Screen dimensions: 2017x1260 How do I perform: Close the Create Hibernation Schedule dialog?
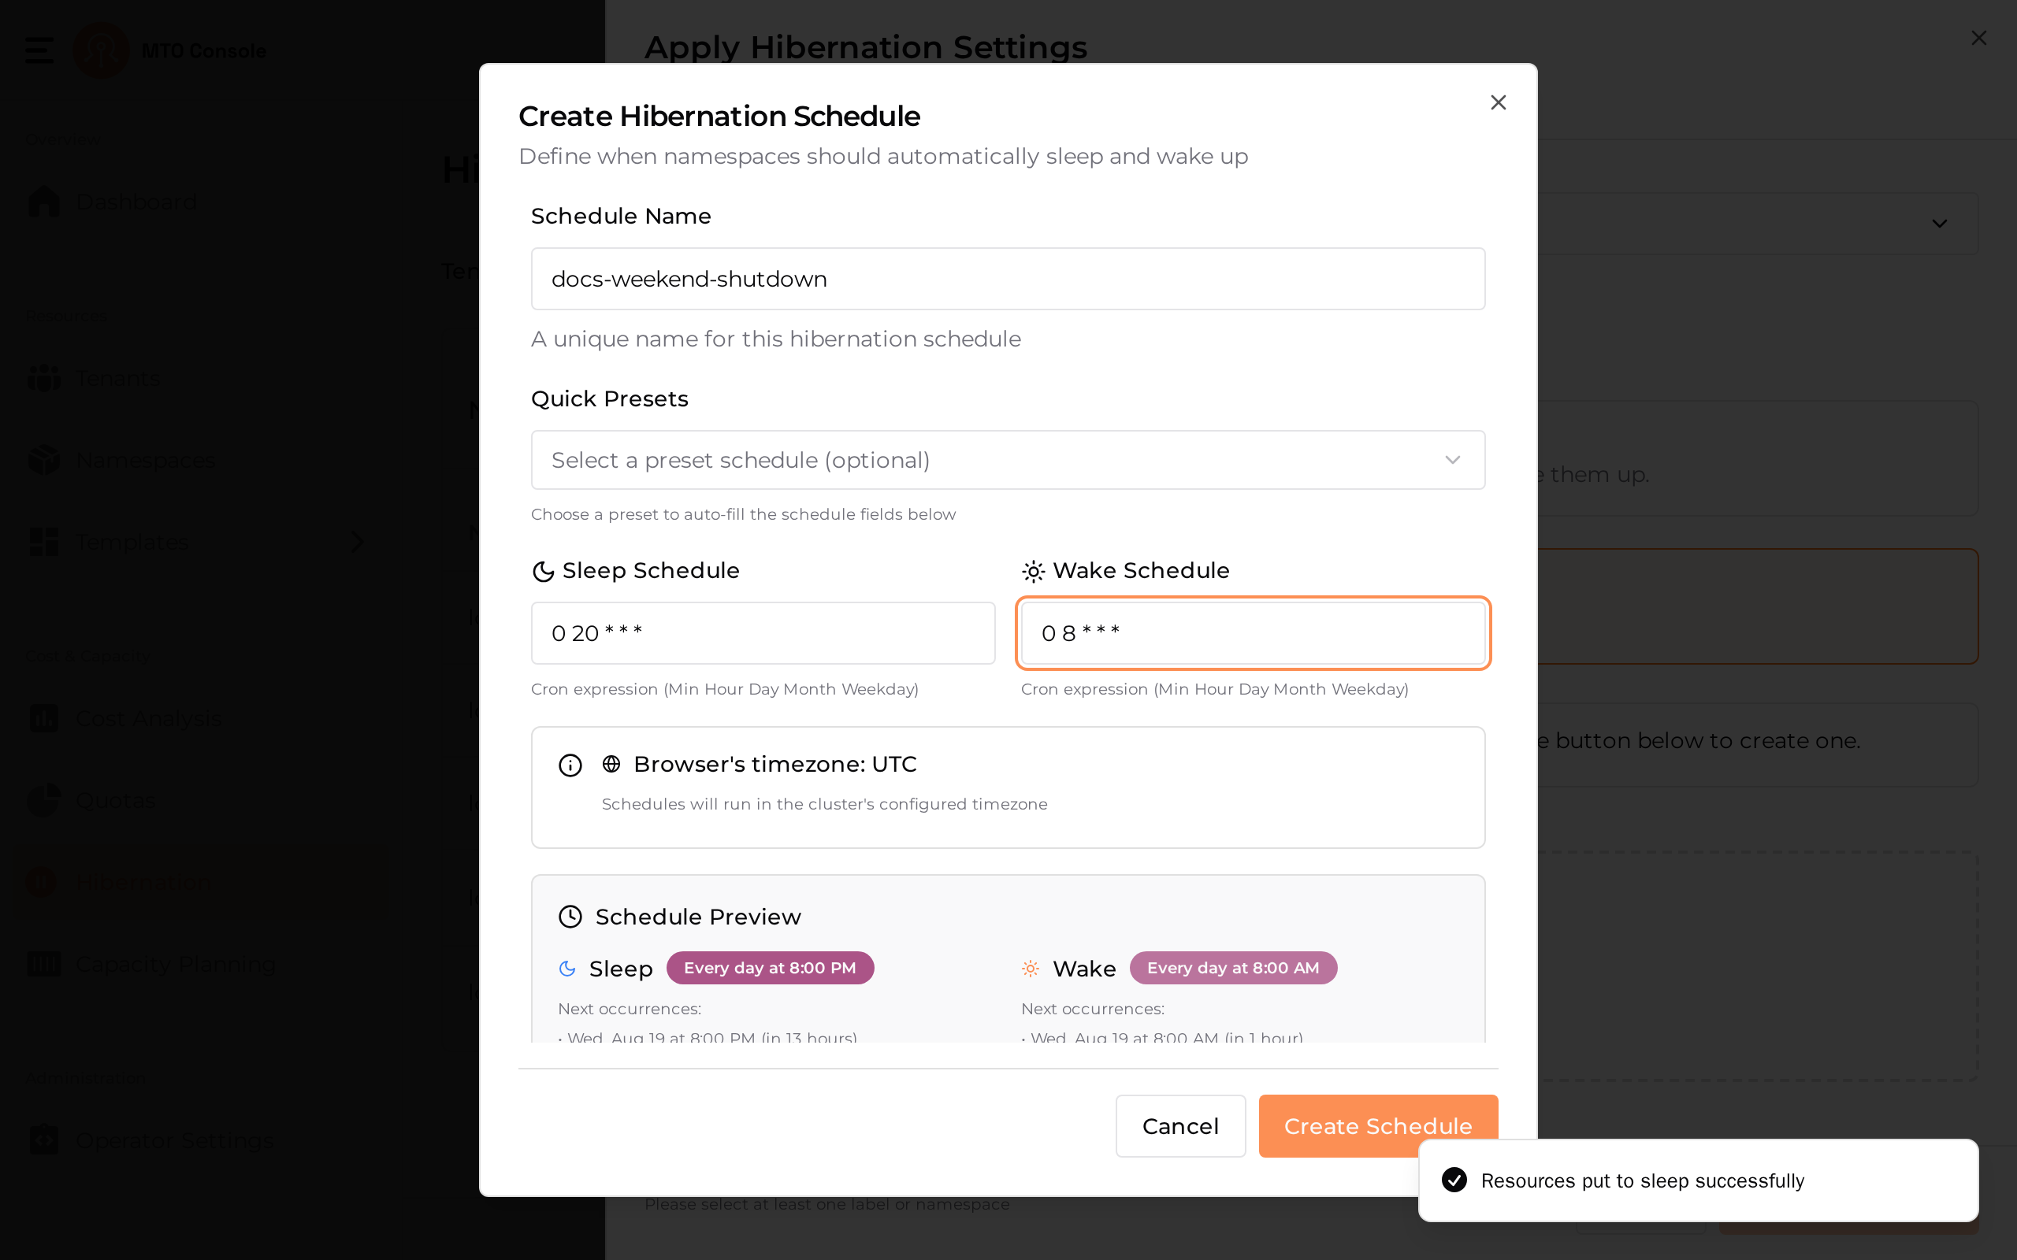pyautogui.click(x=1498, y=102)
